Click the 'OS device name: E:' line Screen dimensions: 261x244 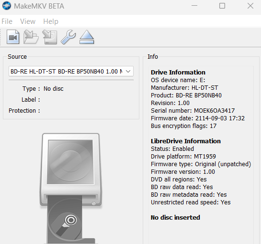coord(178,80)
